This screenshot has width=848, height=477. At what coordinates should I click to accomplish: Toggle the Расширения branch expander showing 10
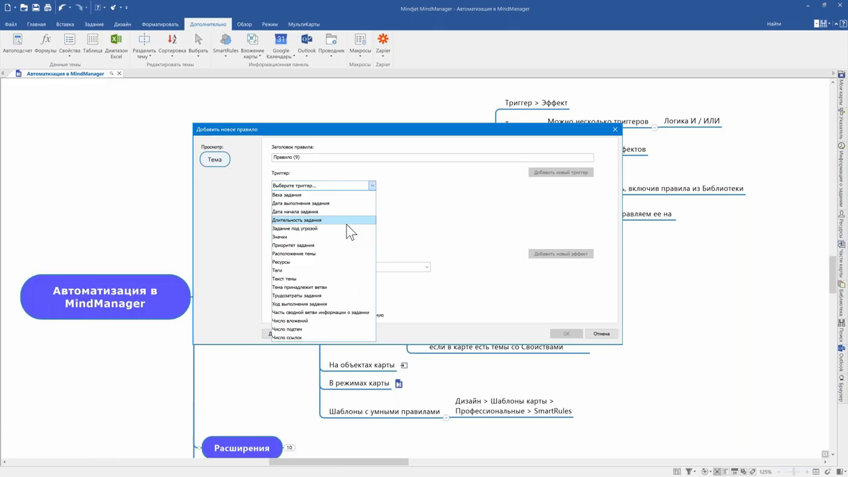(x=289, y=448)
